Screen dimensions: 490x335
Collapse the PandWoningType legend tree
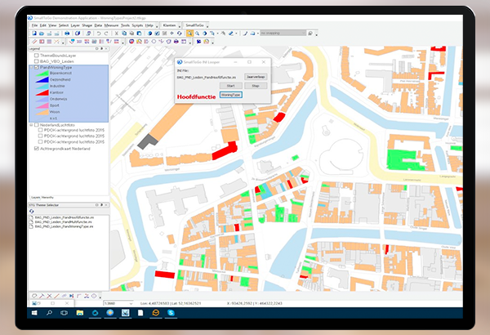click(31, 67)
